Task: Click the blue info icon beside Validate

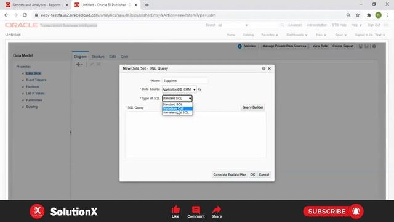Action: click(239, 46)
